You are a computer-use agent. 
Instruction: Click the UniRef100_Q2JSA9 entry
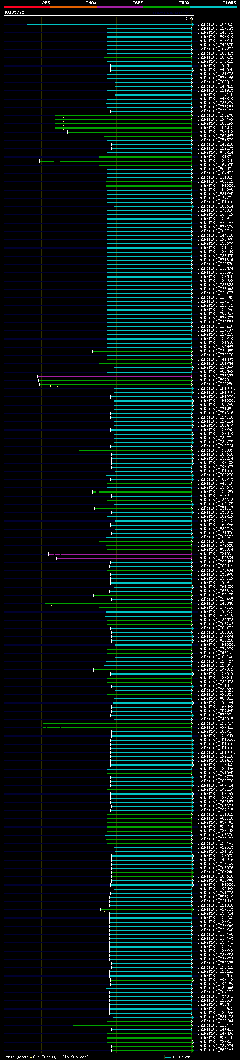[x=215, y=492]
